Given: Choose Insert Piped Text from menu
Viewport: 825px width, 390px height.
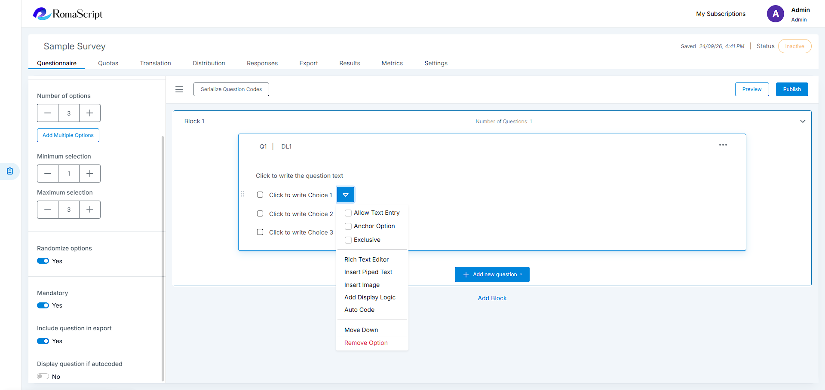Looking at the screenshot, I should [x=368, y=272].
